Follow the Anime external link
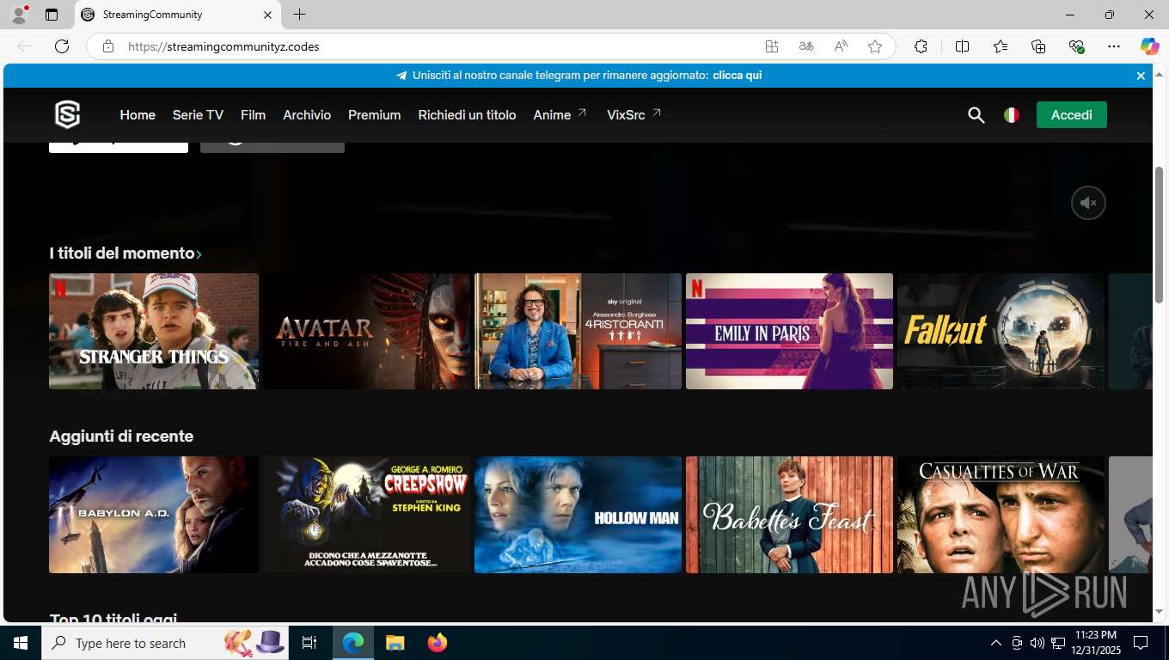The width and height of the screenshot is (1169, 660). click(560, 115)
